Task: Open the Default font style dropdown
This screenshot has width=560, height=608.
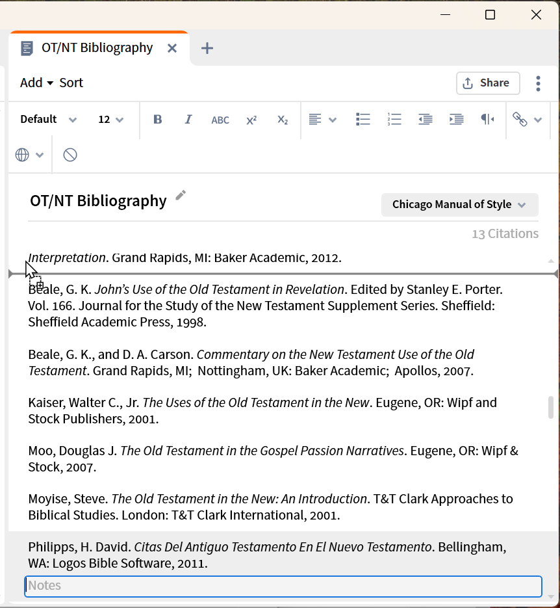Action: (x=49, y=120)
